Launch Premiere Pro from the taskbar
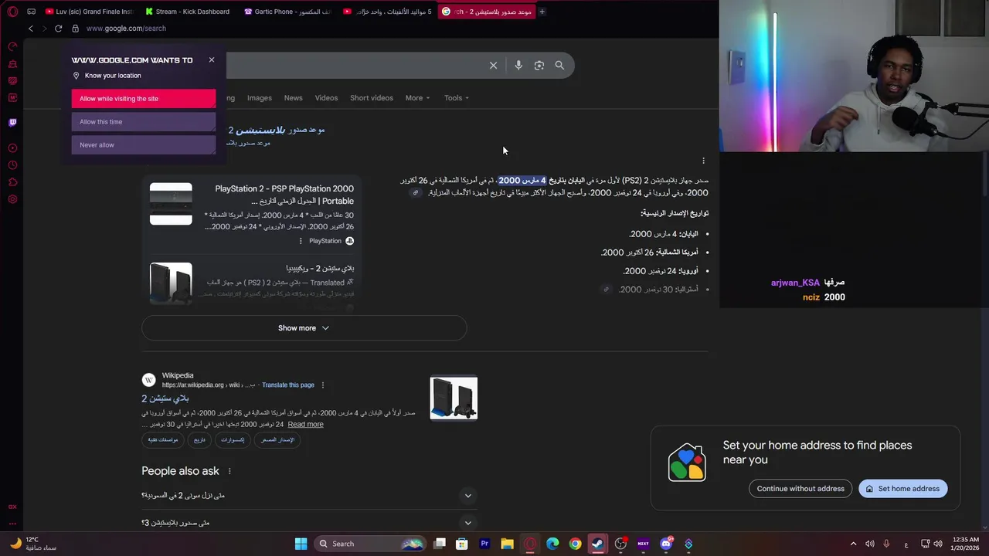Image resolution: width=989 pixels, height=556 pixels. click(484, 544)
